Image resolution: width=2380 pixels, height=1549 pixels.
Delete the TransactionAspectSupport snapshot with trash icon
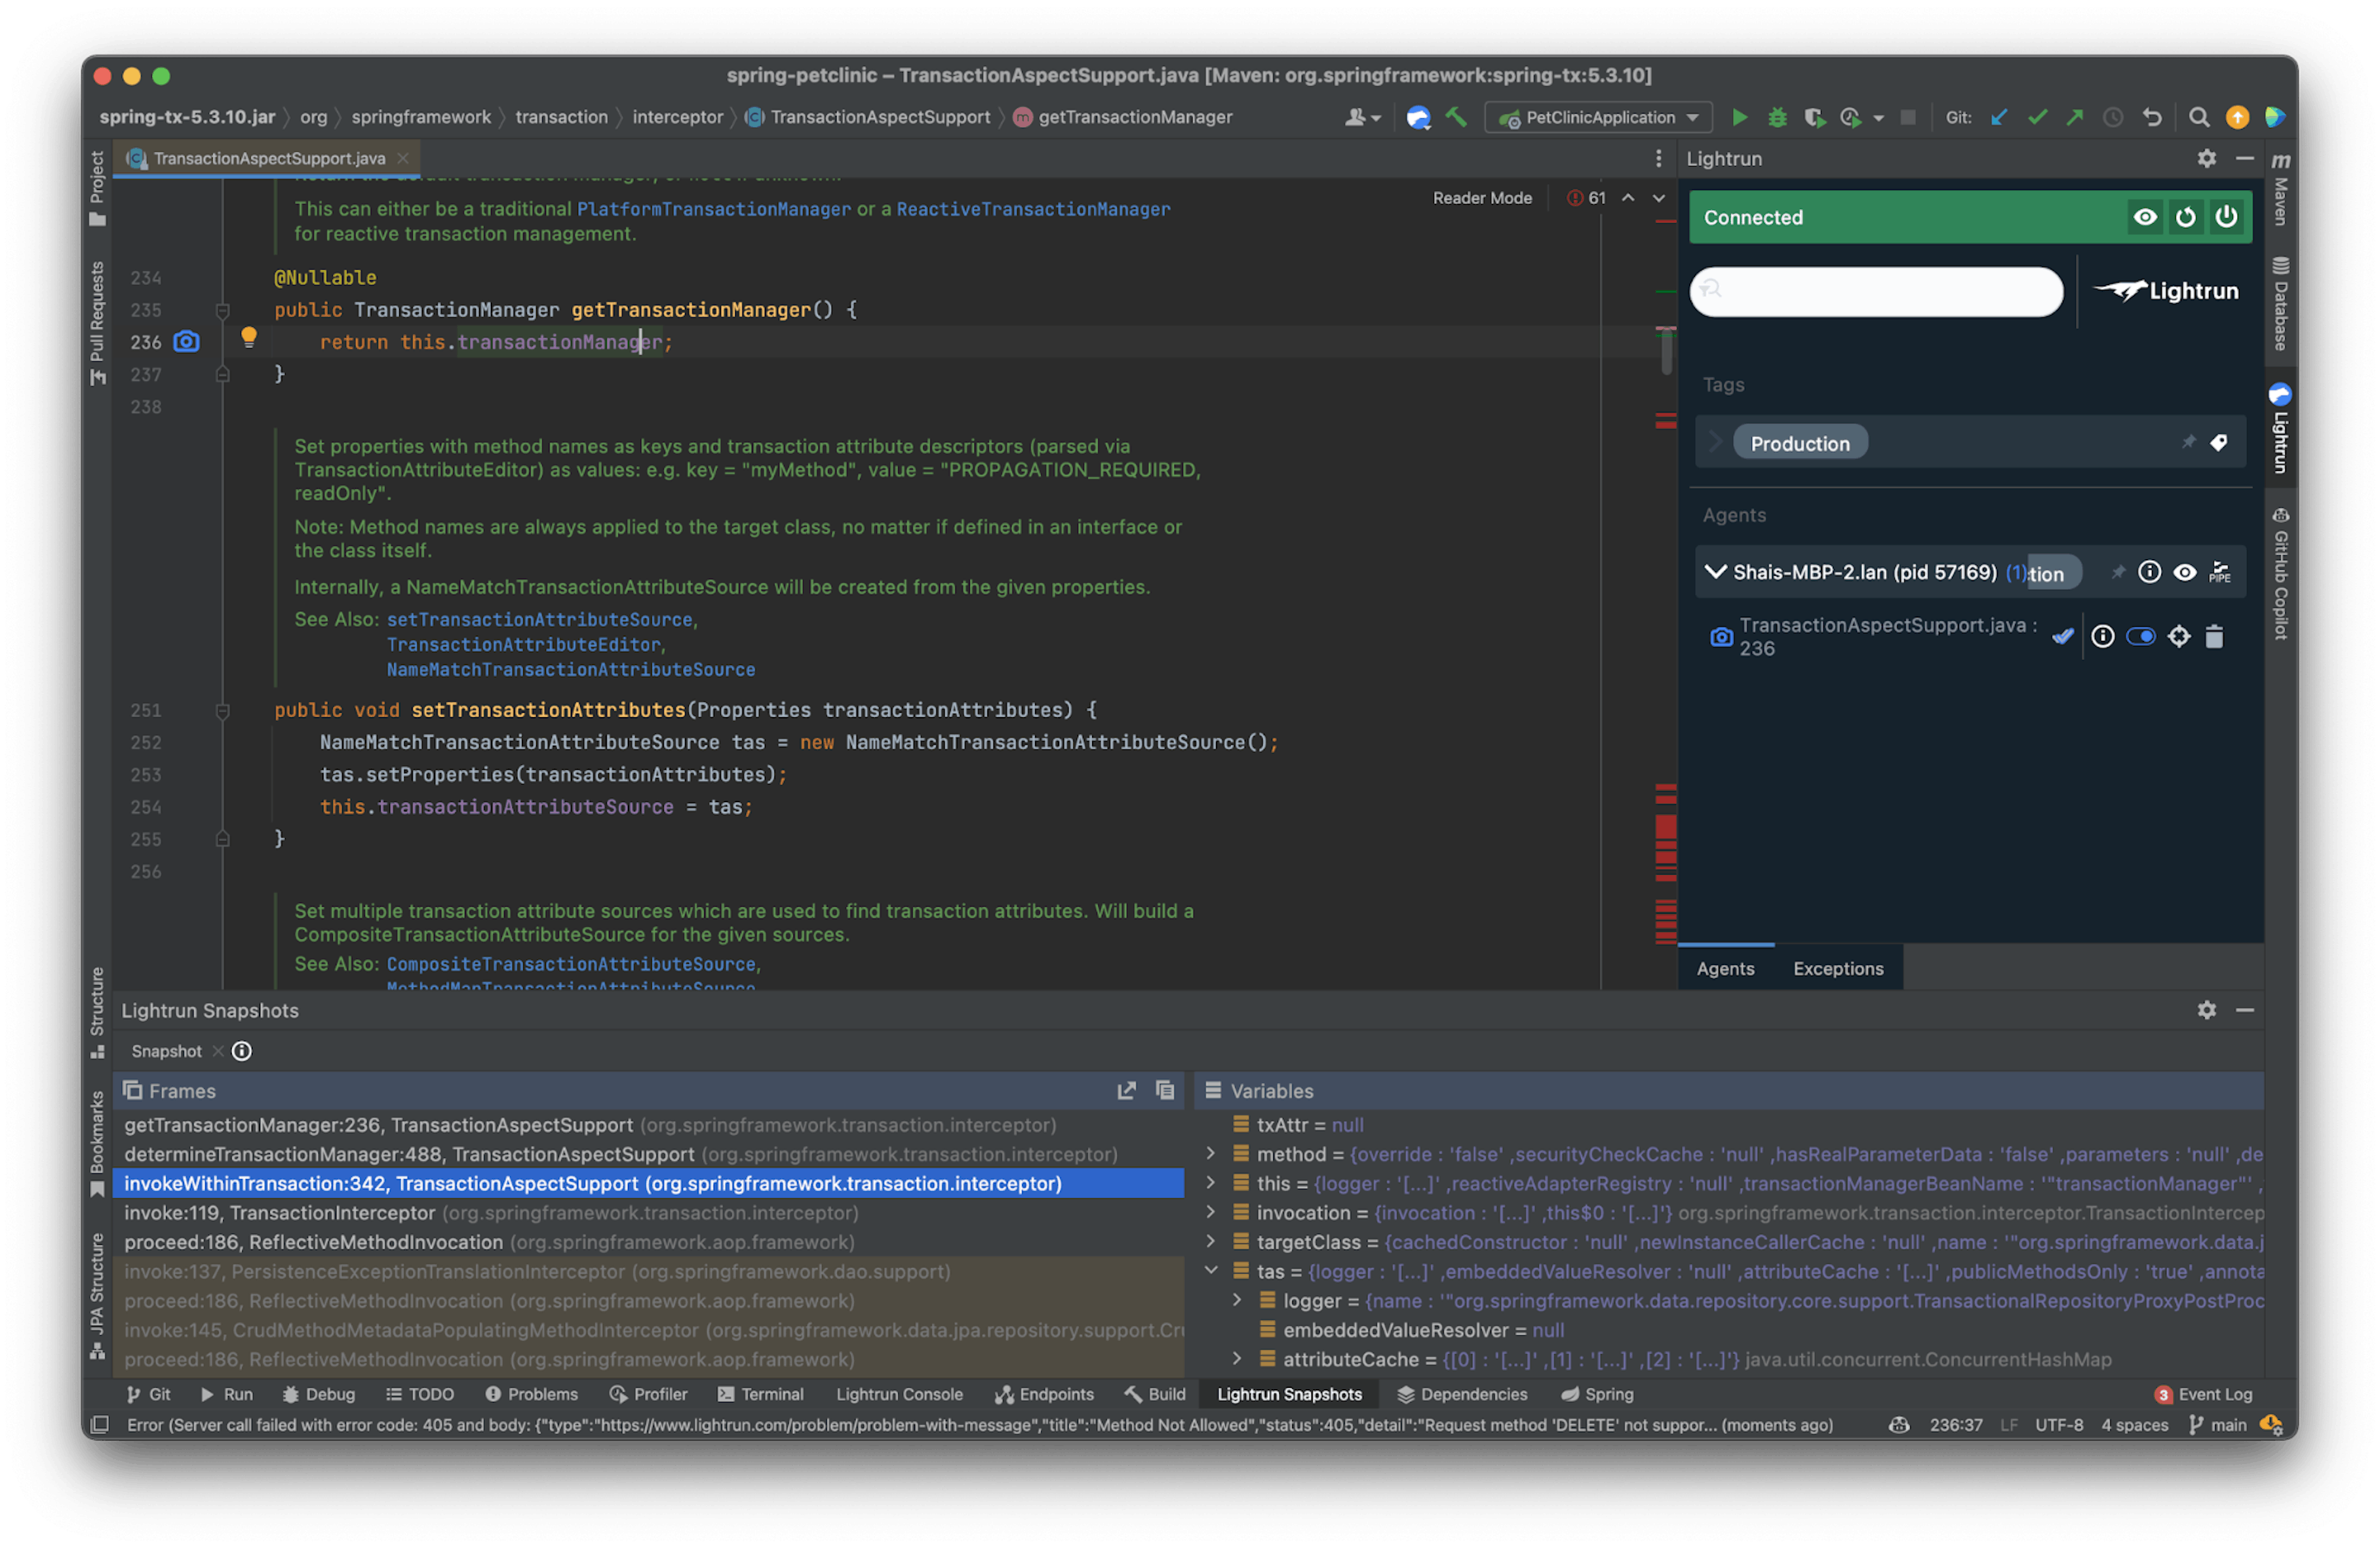click(x=2214, y=637)
